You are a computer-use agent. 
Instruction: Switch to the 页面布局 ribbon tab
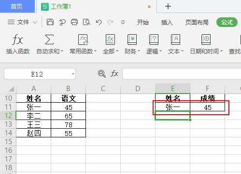click(197, 22)
